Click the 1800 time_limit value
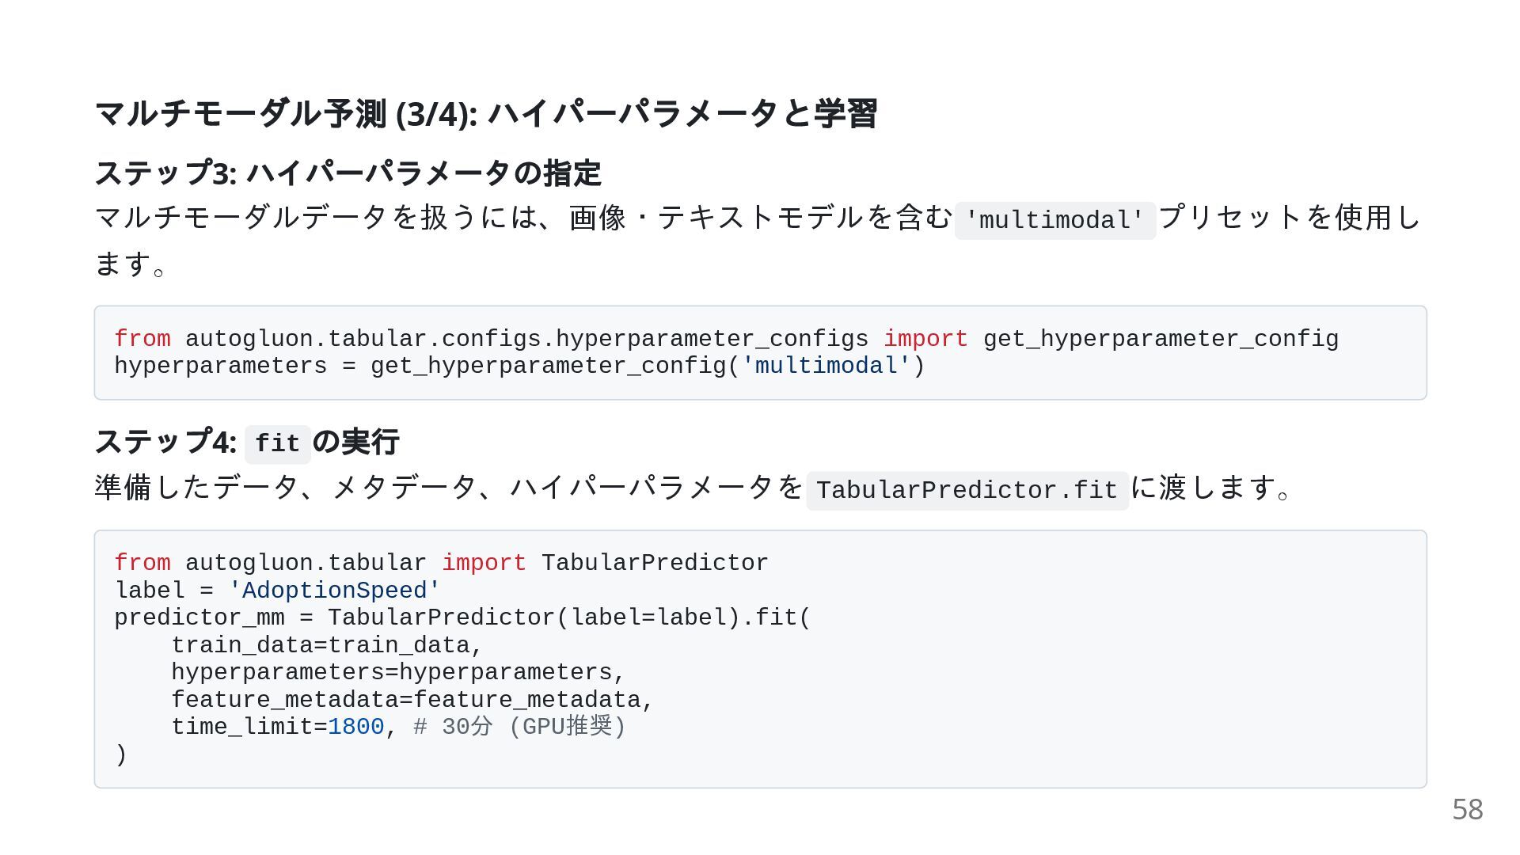The width and height of the screenshot is (1520, 855). [355, 727]
